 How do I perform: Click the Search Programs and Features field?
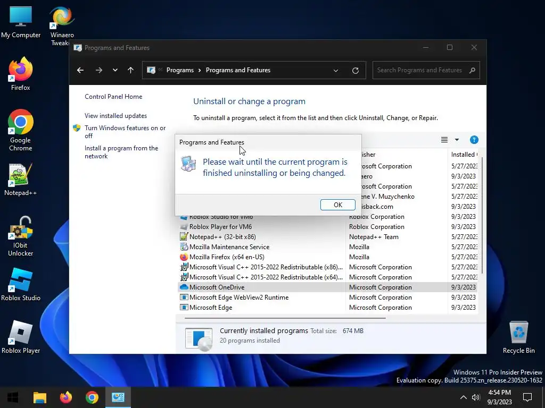click(x=426, y=70)
